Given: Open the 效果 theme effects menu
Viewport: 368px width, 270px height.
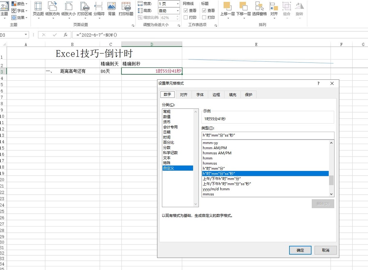Looking at the screenshot, I should click(x=19, y=17).
